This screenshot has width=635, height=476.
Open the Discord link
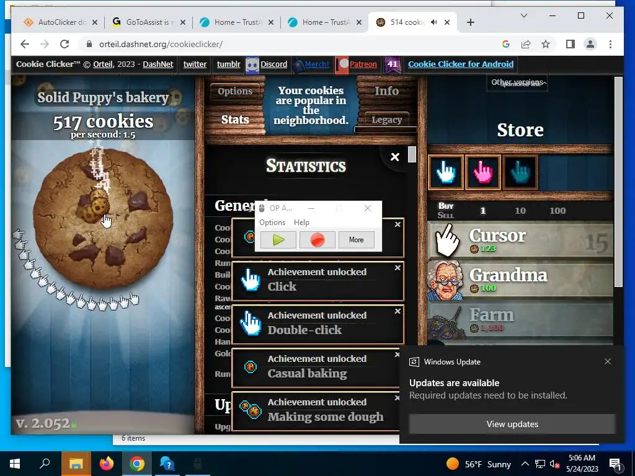[x=273, y=64]
